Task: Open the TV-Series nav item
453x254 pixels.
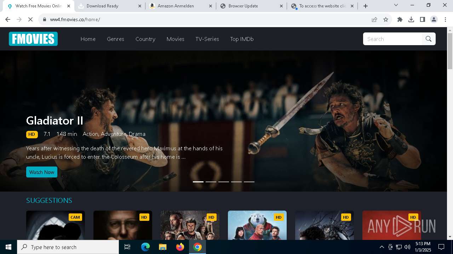Action: (x=207, y=39)
